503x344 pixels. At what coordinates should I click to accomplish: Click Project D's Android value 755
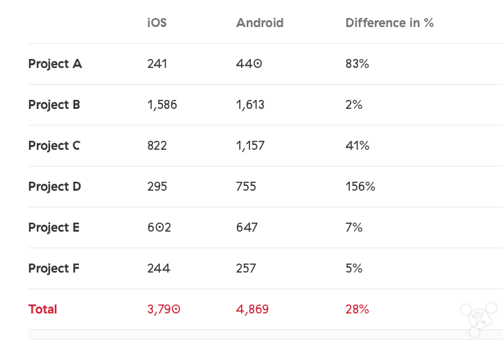pyautogui.click(x=246, y=187)
